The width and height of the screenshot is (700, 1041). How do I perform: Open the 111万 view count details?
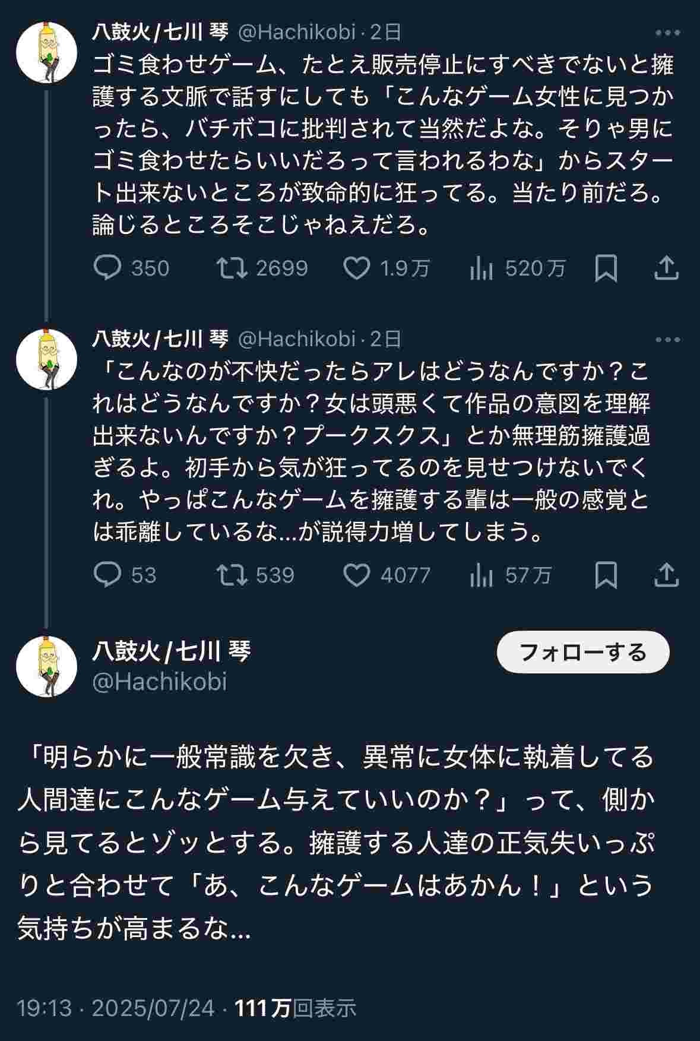tap(296, 1008)
